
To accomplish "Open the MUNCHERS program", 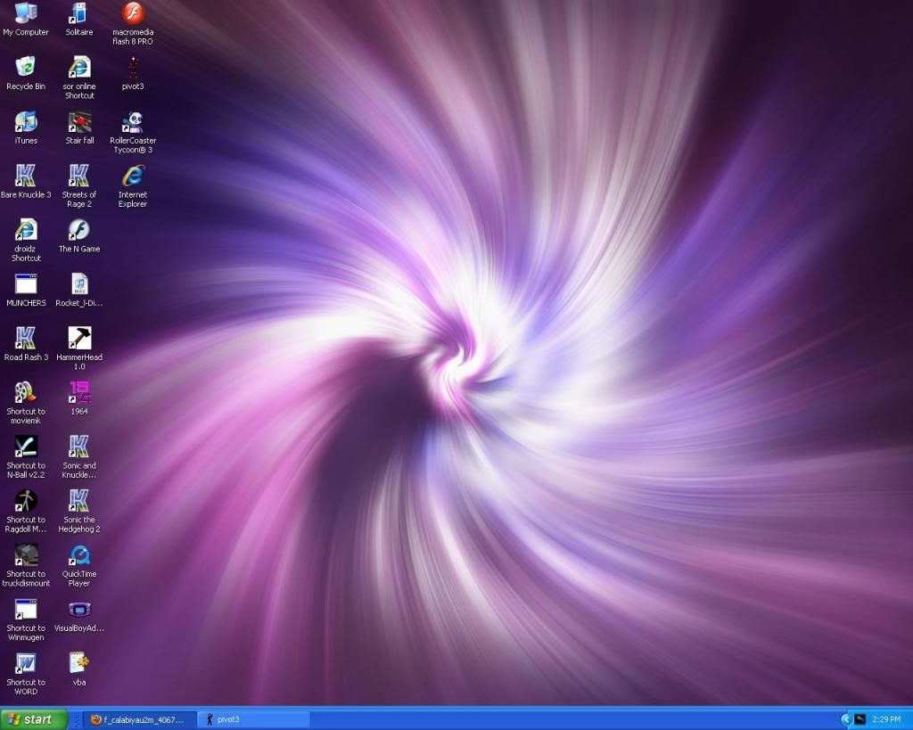I will point(25,285).
